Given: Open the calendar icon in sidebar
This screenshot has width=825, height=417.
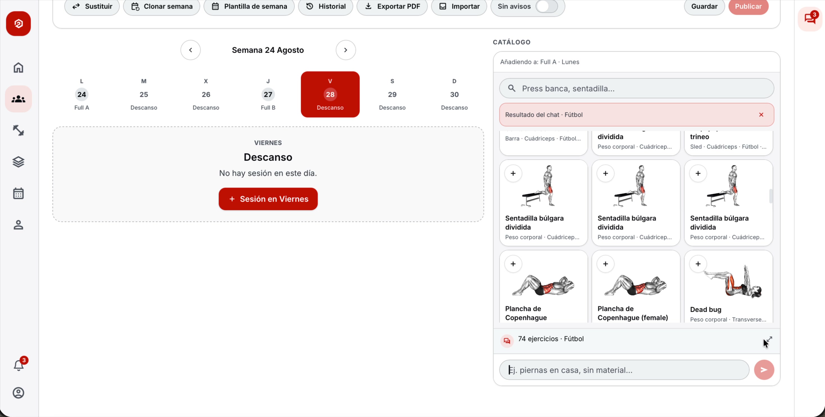Looking at the screenshot, I should pyautogui.click(x=18, y=194).
